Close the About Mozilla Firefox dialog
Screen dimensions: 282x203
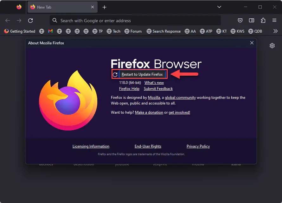click(252, 43)
